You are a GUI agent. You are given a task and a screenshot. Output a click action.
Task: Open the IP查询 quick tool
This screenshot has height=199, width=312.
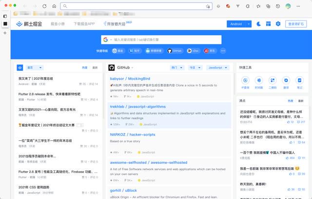pos(245,83)
